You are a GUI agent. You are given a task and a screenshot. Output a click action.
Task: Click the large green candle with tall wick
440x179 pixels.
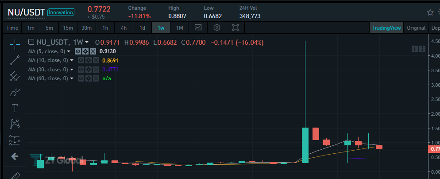305,145
